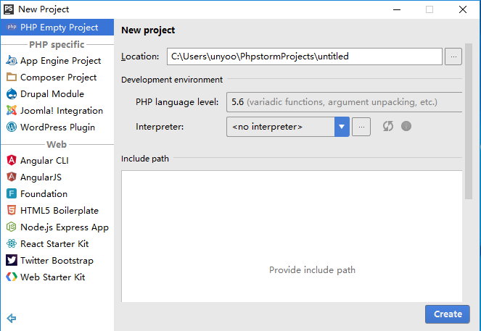Select the PHP Empty Project icon
The image size is (481, 331).
(x=12, y=27)
